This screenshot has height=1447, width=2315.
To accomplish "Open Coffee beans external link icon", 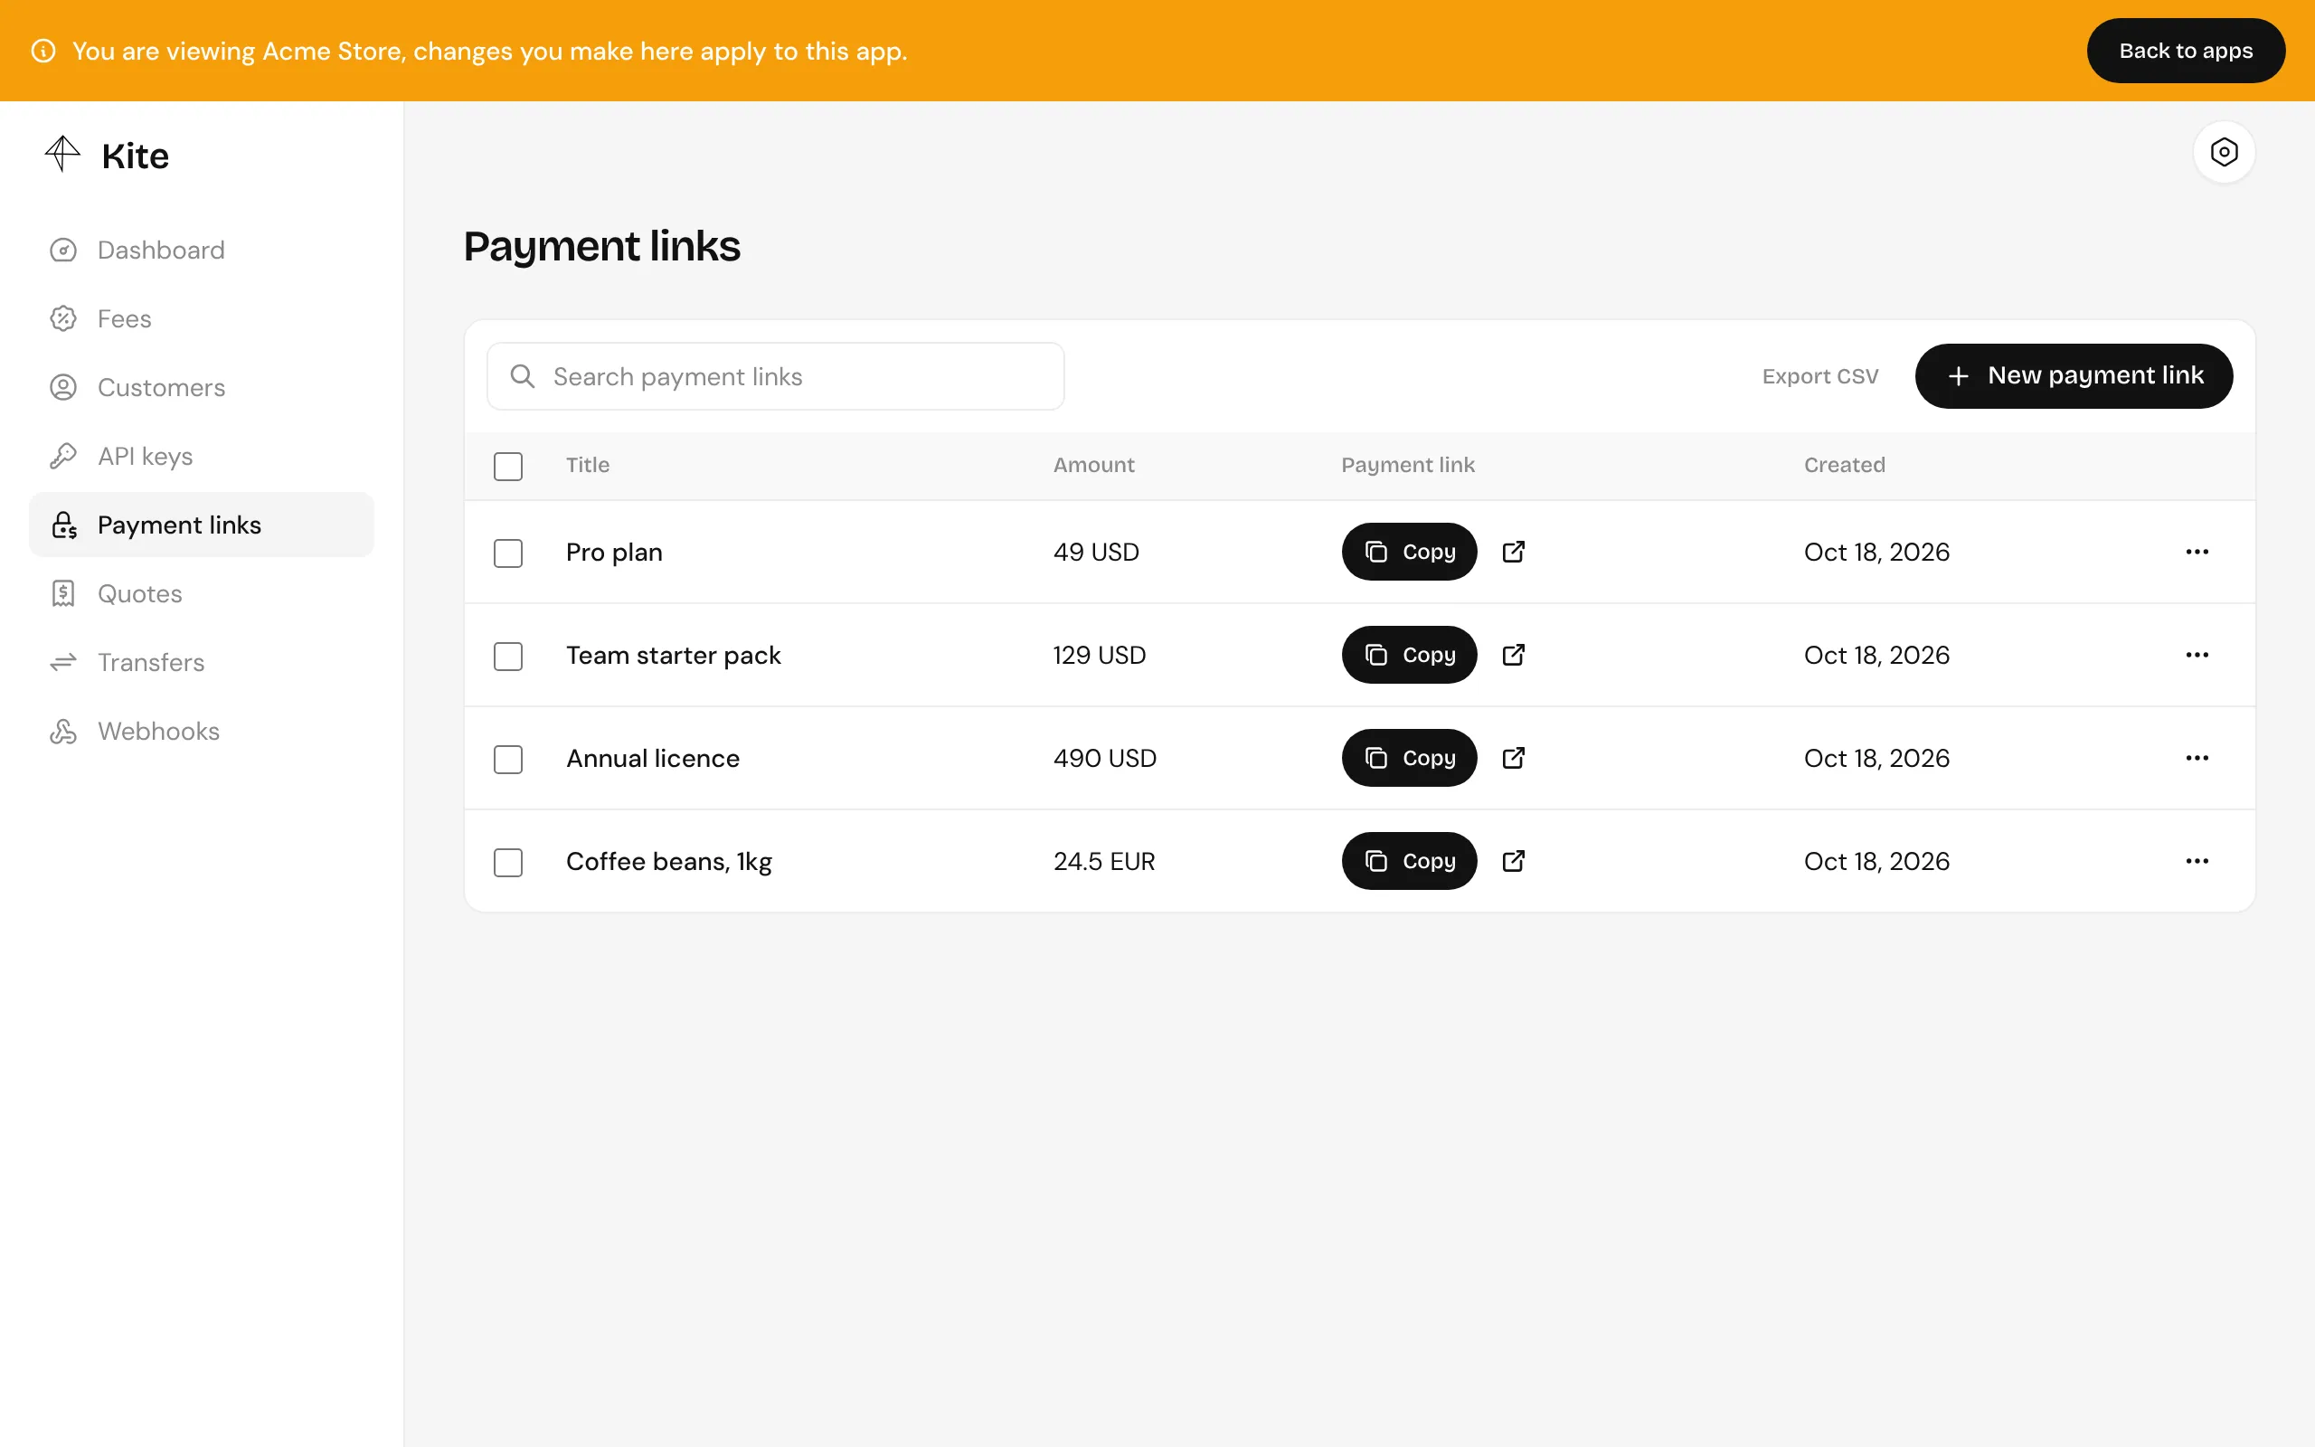I will [x=1514, y=861].
